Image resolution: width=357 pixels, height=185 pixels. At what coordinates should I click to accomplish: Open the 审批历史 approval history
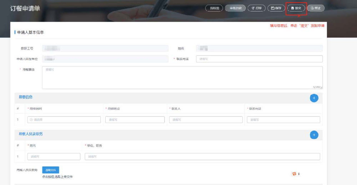click(x=235, y=8)
